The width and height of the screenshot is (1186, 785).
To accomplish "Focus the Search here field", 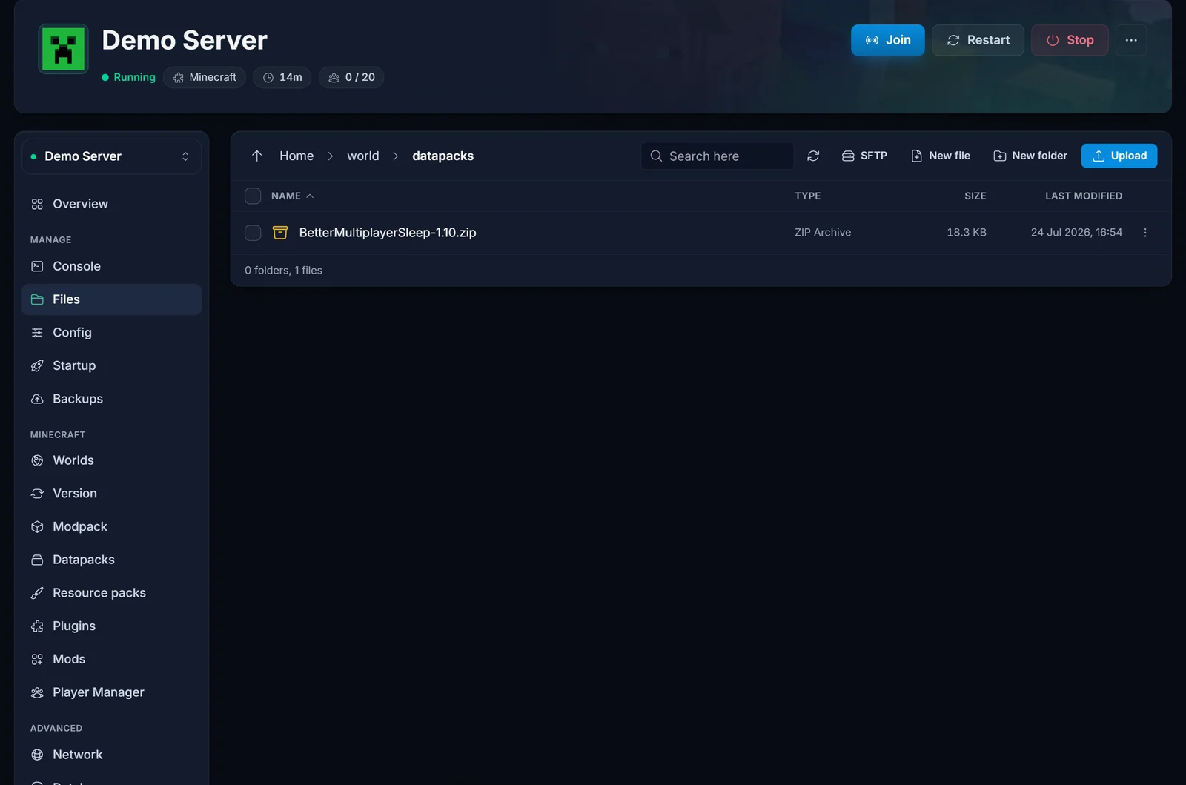I will tap(718, 156).
